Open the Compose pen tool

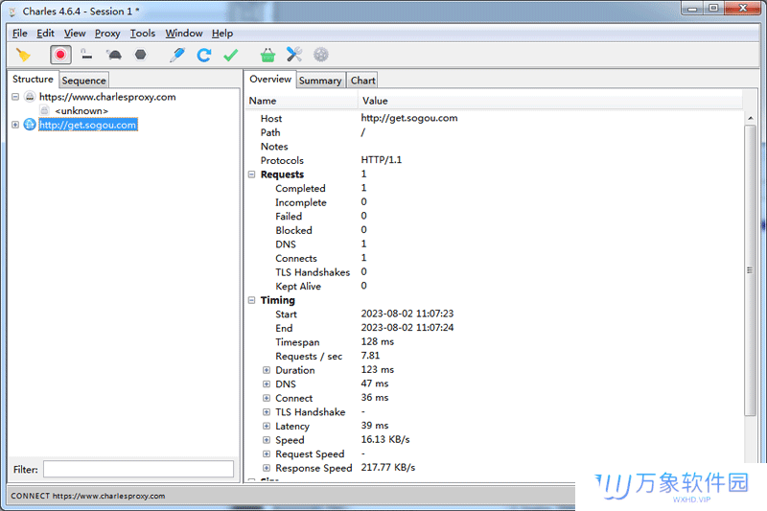[177, 55]
